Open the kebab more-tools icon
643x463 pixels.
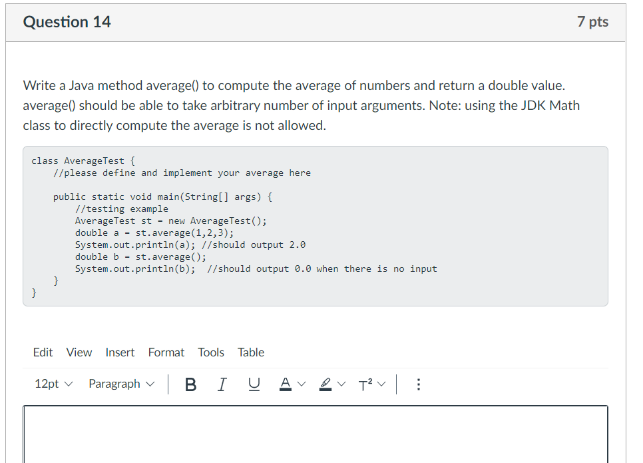point(418,384)
